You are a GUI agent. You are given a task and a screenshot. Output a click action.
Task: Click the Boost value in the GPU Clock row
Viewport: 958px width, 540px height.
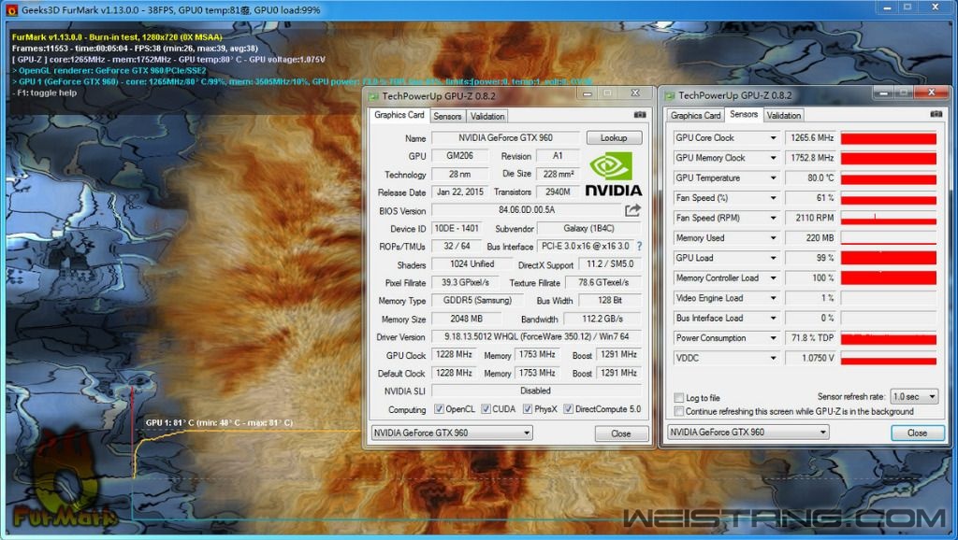pos(619,354)
